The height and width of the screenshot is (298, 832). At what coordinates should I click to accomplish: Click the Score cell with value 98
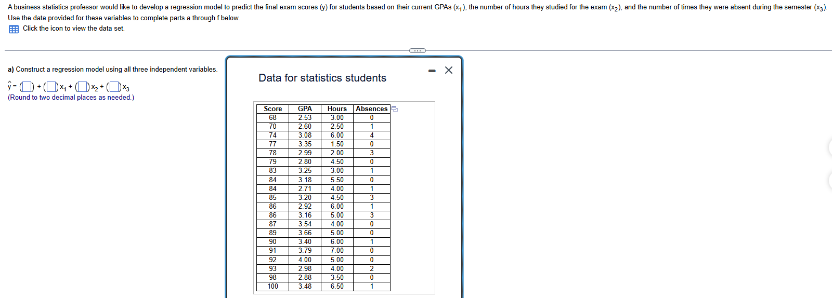(x=272, y=278)
